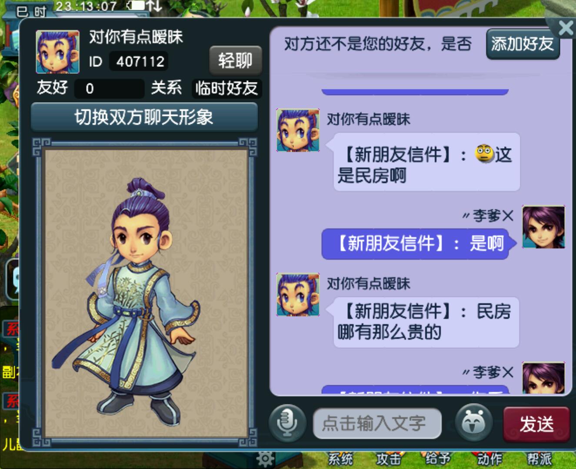Focus the 点击输入文字 text field
576x469 pixels.
click(x=377, y=423)
